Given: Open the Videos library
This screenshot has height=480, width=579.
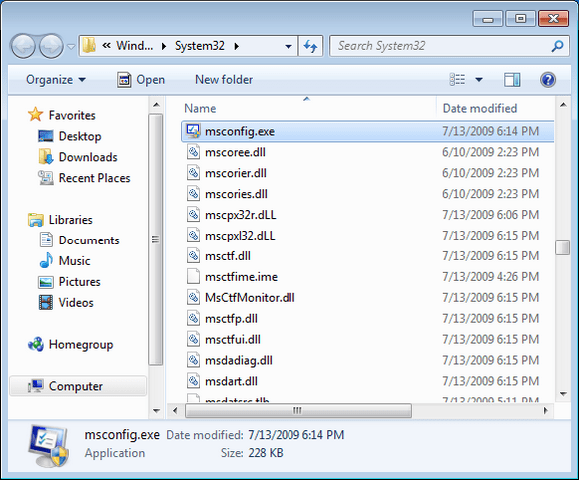Looking at the screenshot, I should pos(66,303).
